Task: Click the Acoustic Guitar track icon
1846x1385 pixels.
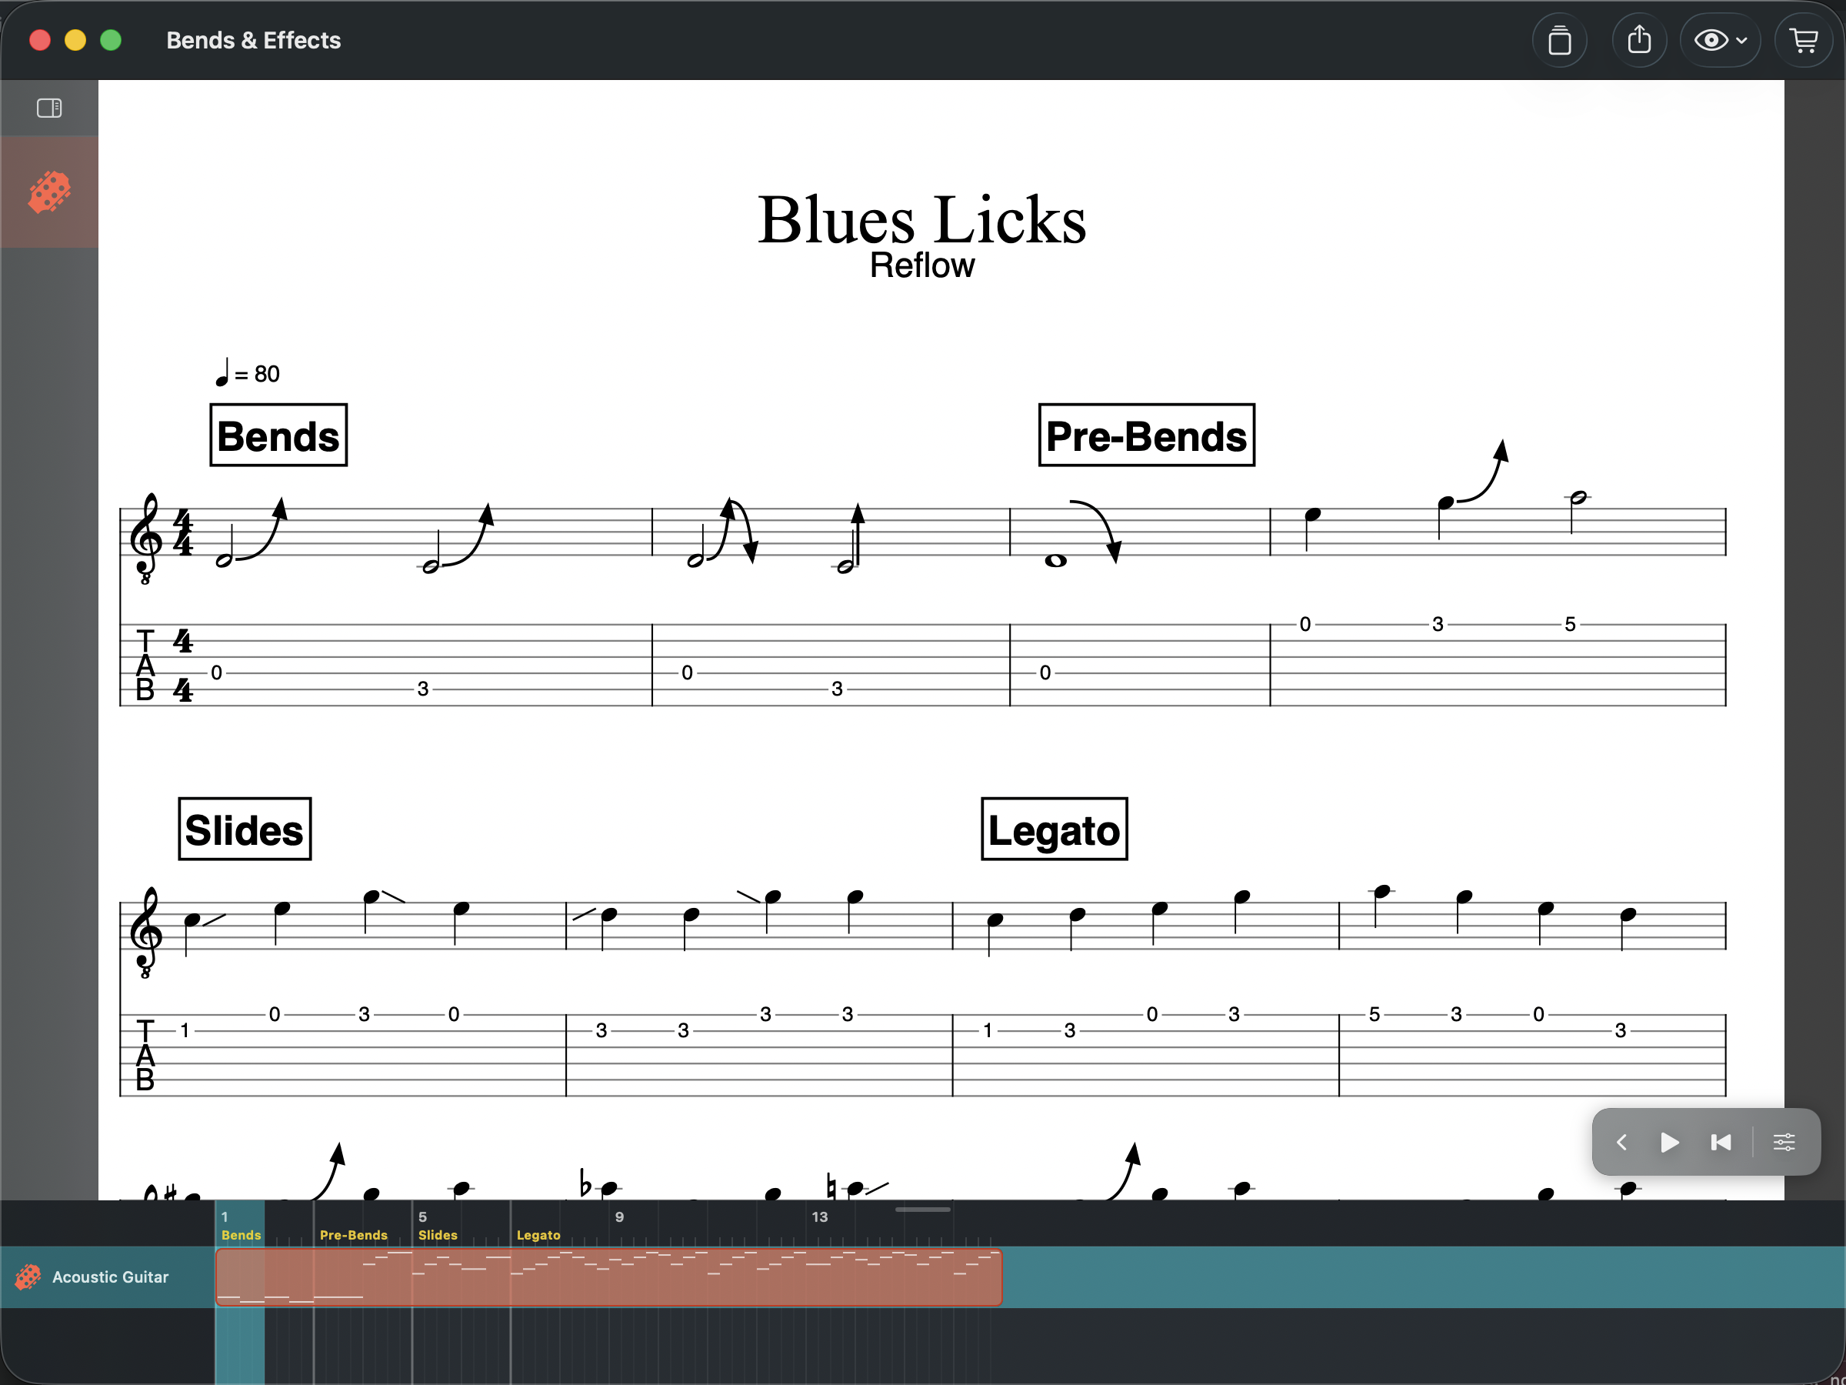Action: 28,1277
